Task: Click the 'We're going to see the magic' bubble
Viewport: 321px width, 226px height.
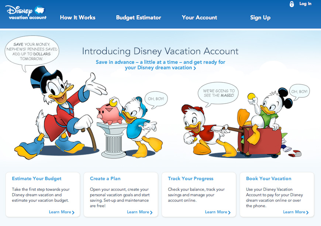Action: [x=218, y=93]
